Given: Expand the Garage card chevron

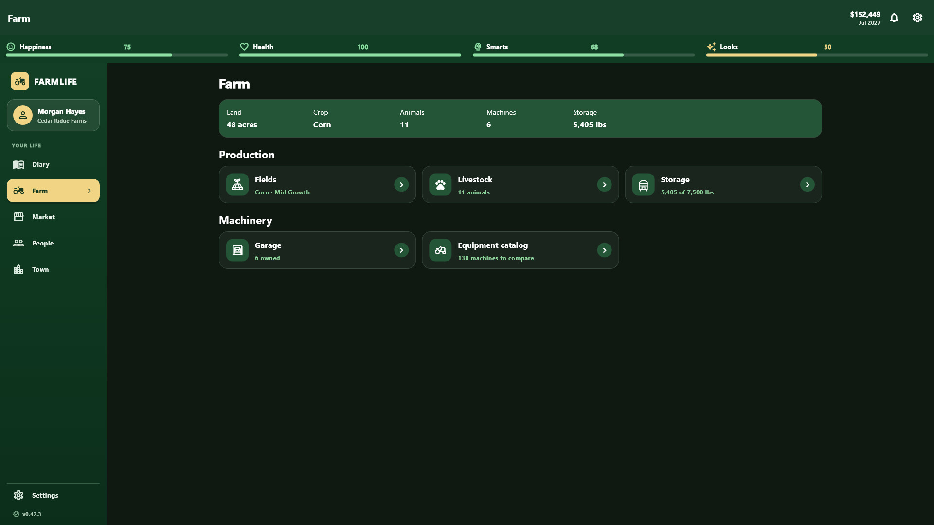Looking at the screenshot, I should point(401,250).
